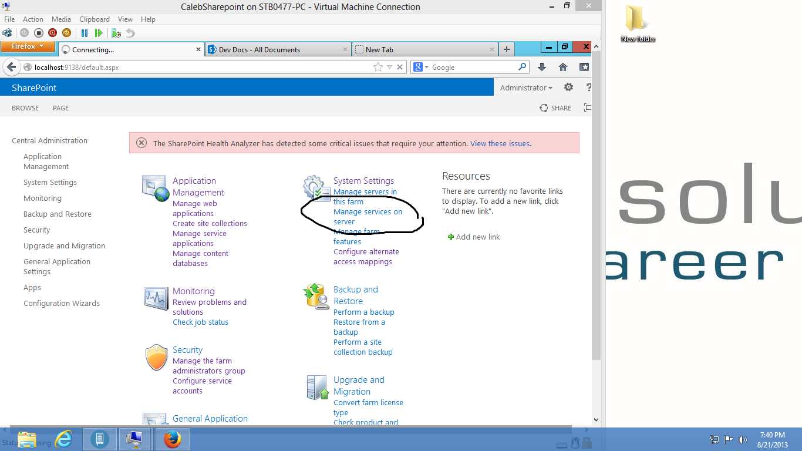Screen dimensions: 802x451
Task: Click Check job status link
Action: (x=200, y=322)
